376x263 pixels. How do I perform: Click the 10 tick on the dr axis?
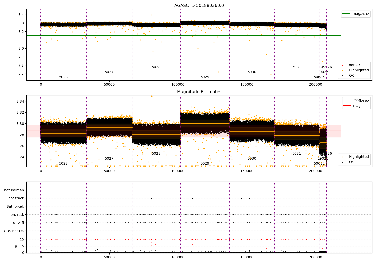click(x=22, y=240)
